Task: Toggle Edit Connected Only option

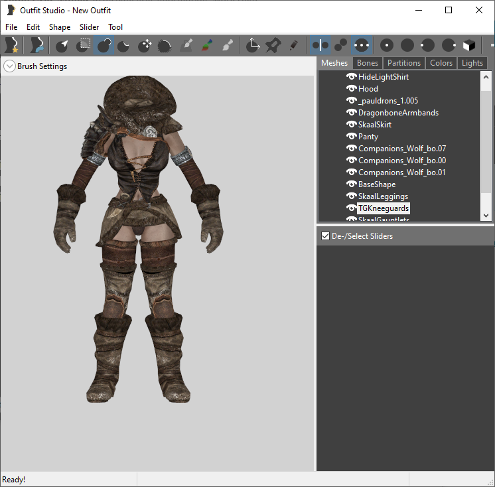Action: 340,46
